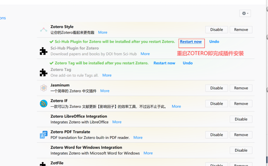Open More link for Word for Windows Integration
268x166 pixels.
pos(148,153)
